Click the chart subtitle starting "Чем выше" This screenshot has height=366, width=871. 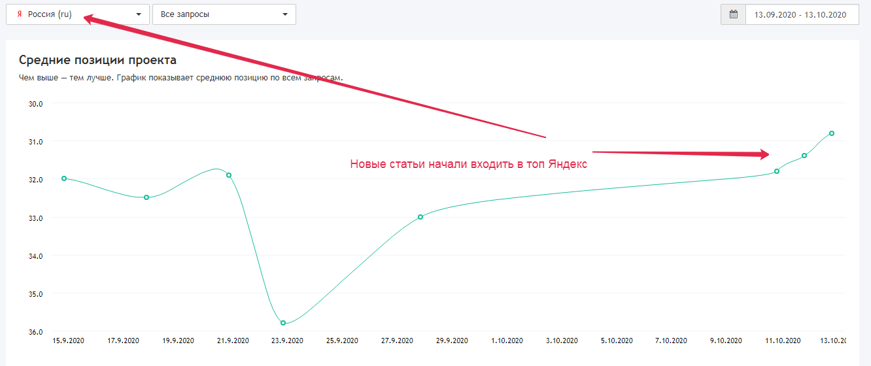[x=180, y=78]
